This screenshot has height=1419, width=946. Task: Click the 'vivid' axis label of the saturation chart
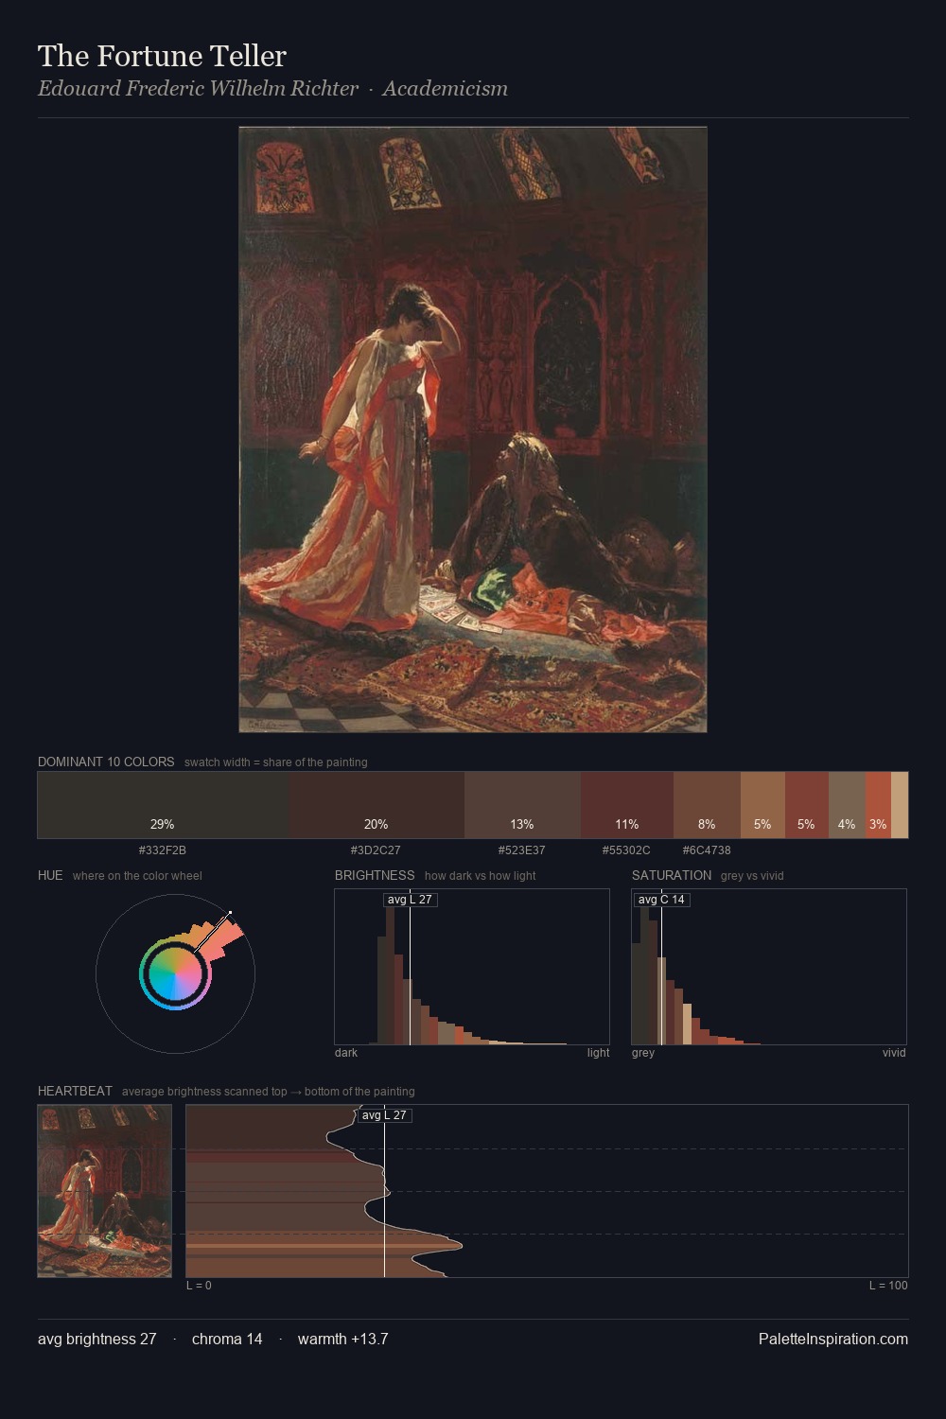pos(894,1052)
